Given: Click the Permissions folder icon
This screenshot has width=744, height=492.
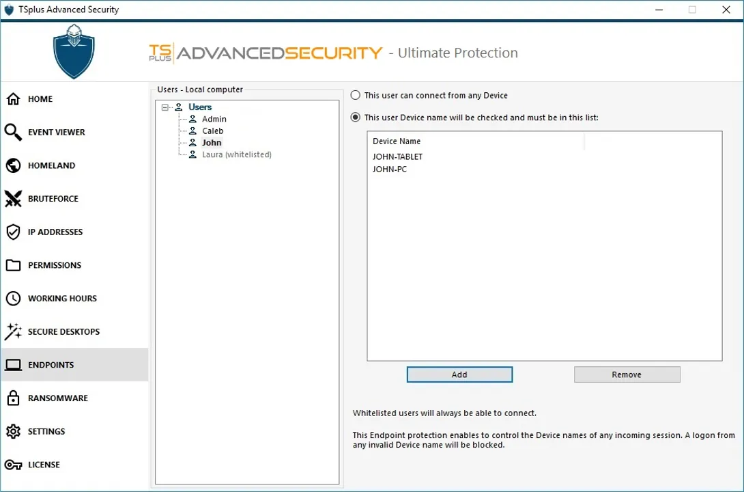Looking at the screenshot, I should tap(13, 265).
